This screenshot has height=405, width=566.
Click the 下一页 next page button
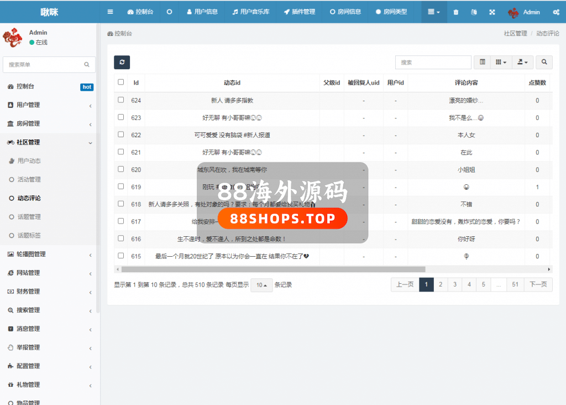(538, 284)
